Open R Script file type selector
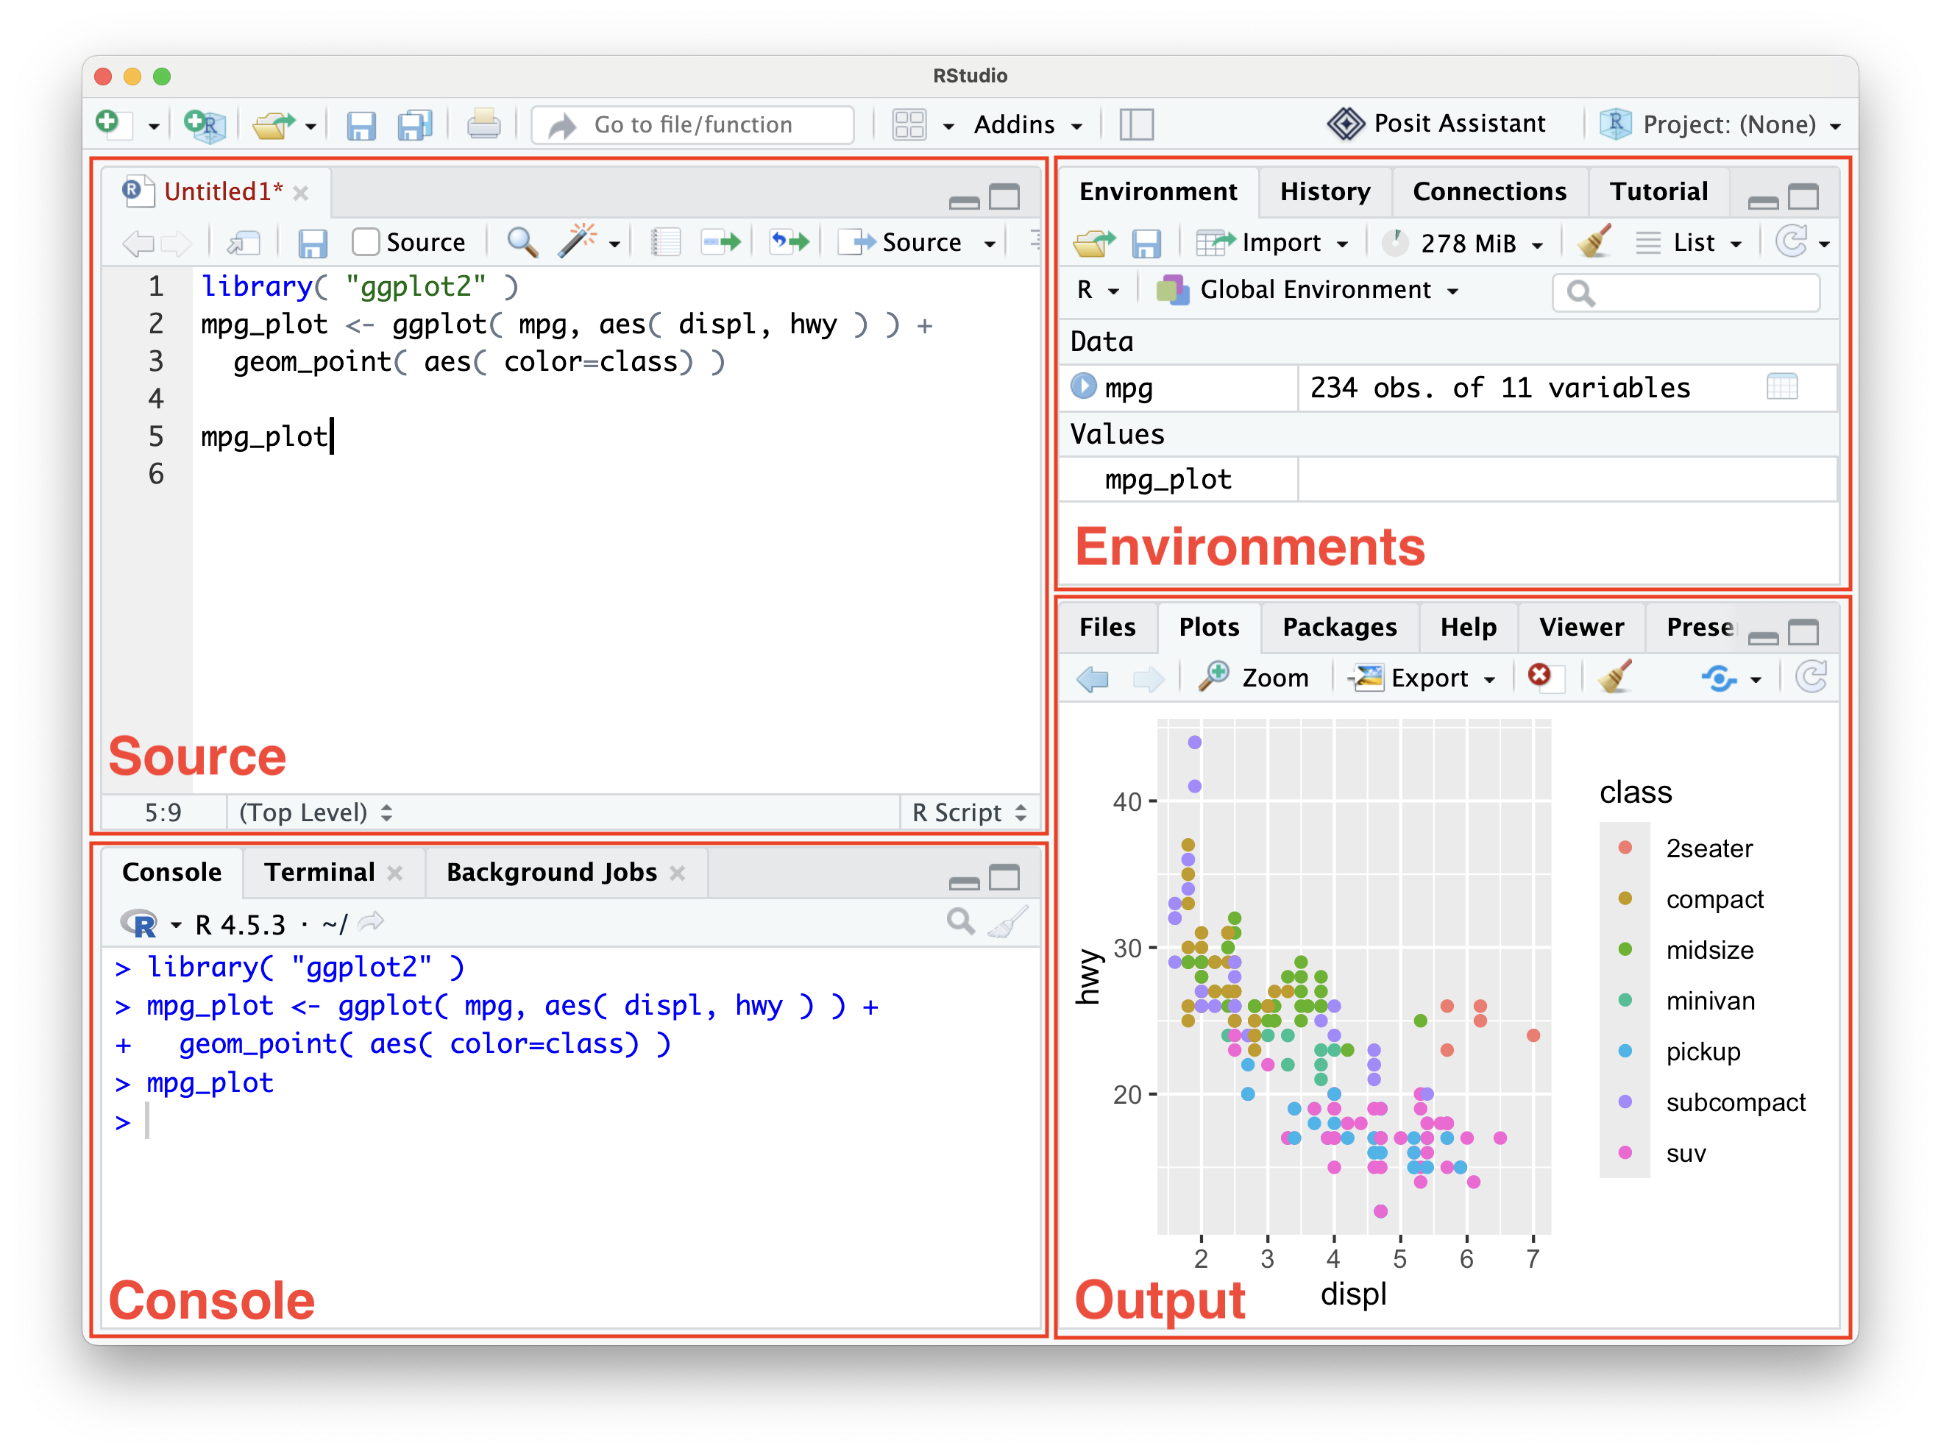Image resolution: width=1941 pixels, height=1454 pixels. (x=969, y=812)
